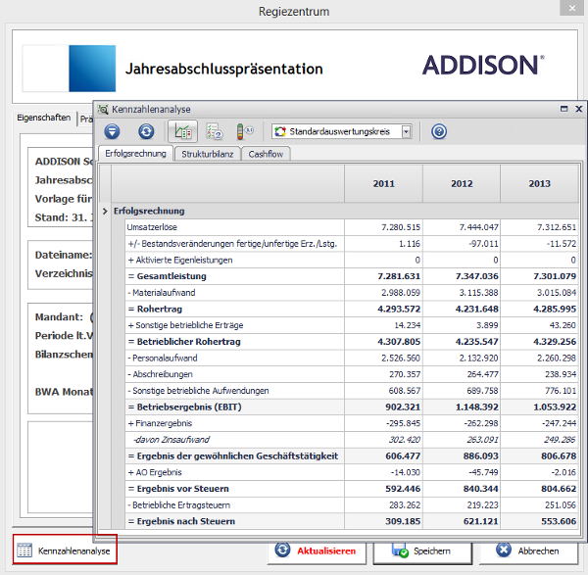Switch to the Strukturbilanz tab
Screen dimensions: 588x575
pyautogui.click(x=208, y=154)
